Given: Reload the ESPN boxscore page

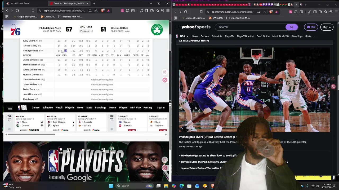Looking at the screenshot, I should pyautogui.click(x=17, y=11).
